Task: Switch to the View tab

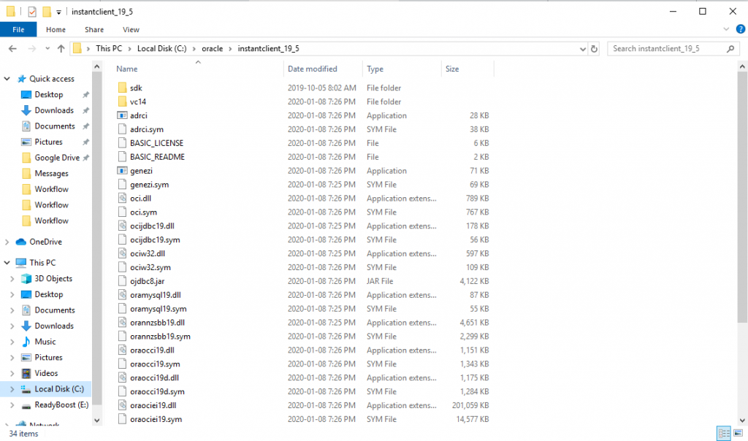Action: pyautogui.click(x=131, y=30)
